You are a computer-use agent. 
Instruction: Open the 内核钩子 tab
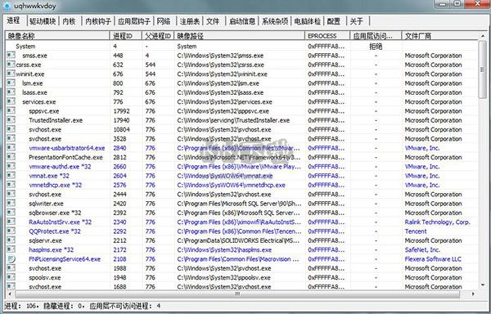(98, 21)
